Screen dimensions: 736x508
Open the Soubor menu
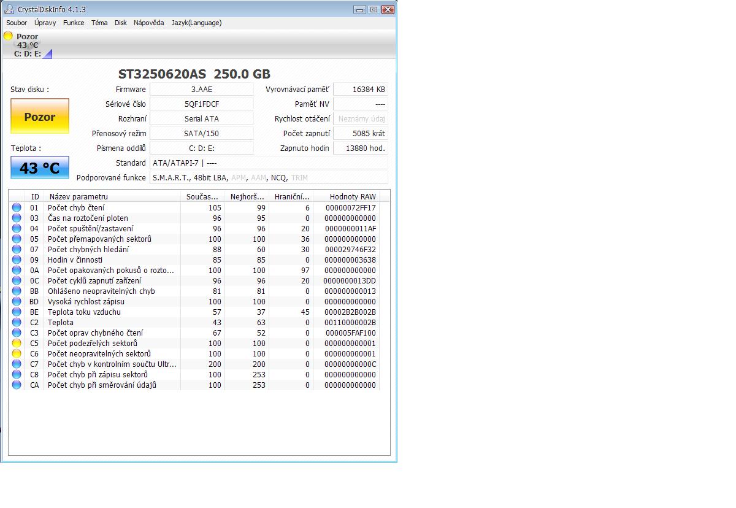pos(17,23)
